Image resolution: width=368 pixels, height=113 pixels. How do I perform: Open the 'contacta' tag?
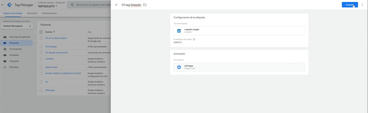coord(49,59)
